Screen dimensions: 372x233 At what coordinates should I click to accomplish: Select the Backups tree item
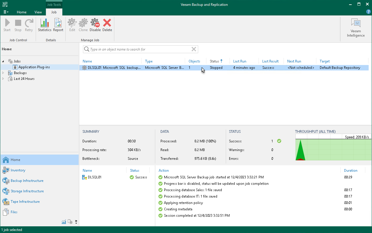coord(20,73)
